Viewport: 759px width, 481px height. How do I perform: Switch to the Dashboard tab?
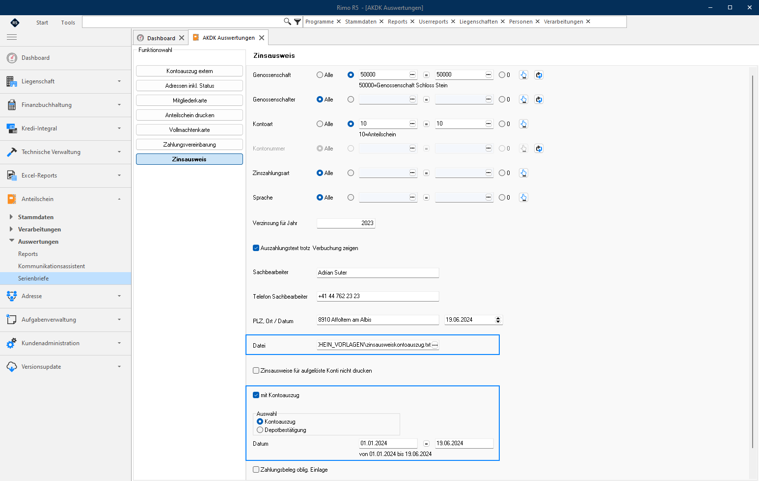click(x=161, y=38)
